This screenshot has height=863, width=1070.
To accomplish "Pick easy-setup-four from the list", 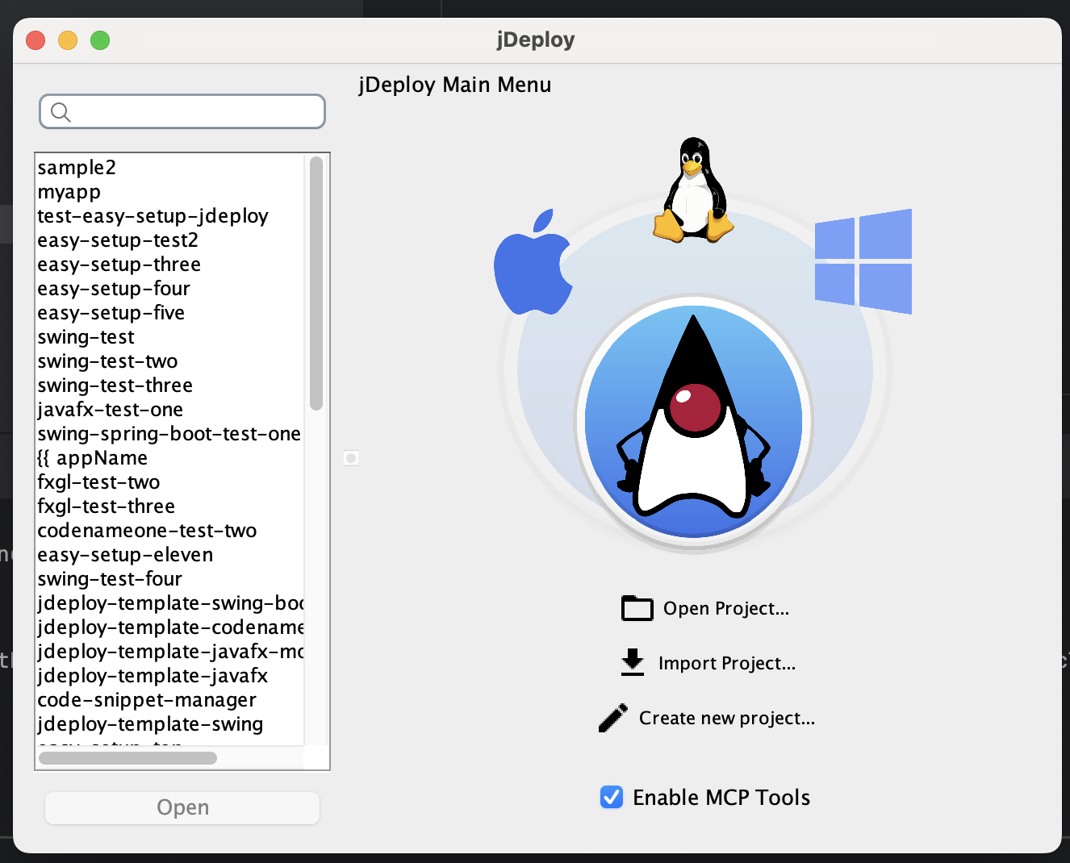I will (x=170, y=289).
